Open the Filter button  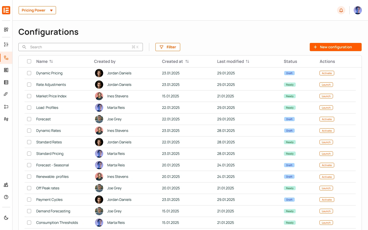(x=168, y=47)
